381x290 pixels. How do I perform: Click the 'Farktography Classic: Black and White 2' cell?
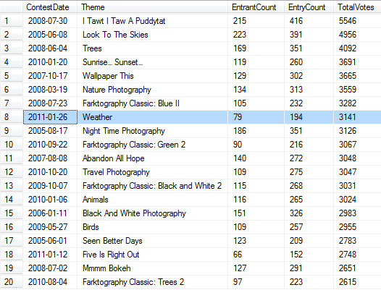tap(152, 186)
